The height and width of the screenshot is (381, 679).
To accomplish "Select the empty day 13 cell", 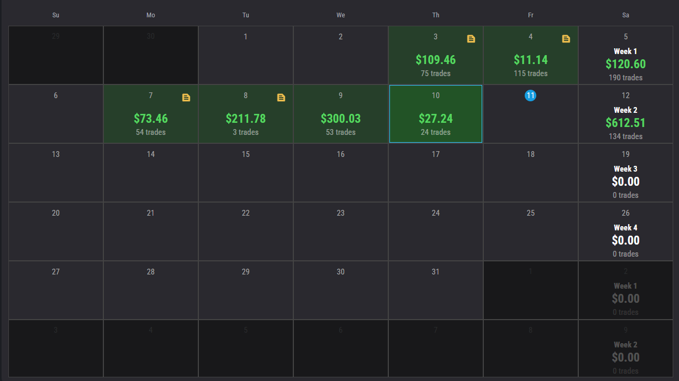I will tap(56, 173).
